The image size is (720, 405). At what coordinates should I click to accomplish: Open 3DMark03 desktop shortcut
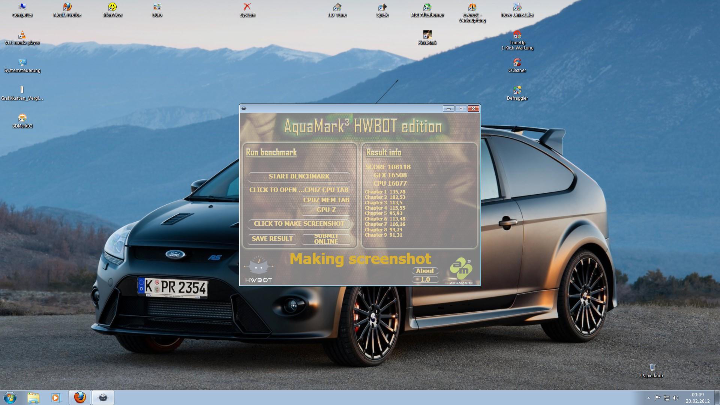click(x=22, y=121)
